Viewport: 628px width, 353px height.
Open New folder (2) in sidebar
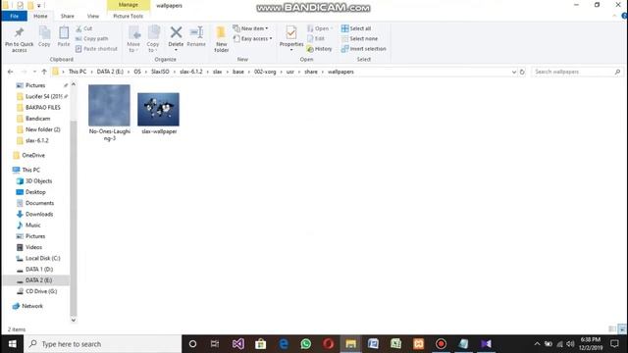pyautogui.click(x=42, y=129)
